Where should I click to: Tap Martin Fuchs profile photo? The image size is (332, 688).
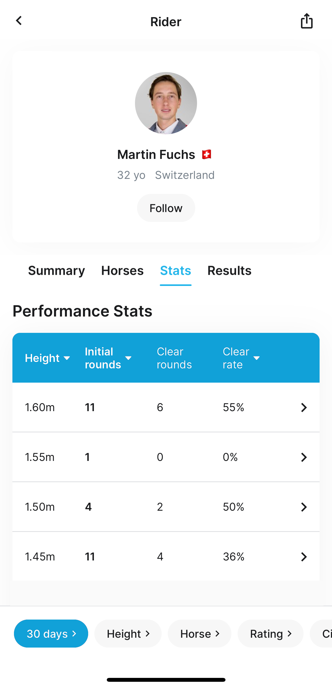click(x=166, y=103)
